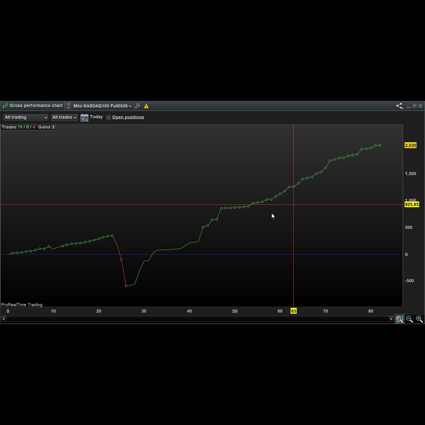Click the x-axis label 70
This screenshot has width=425, height=425.
pos(325,311)
